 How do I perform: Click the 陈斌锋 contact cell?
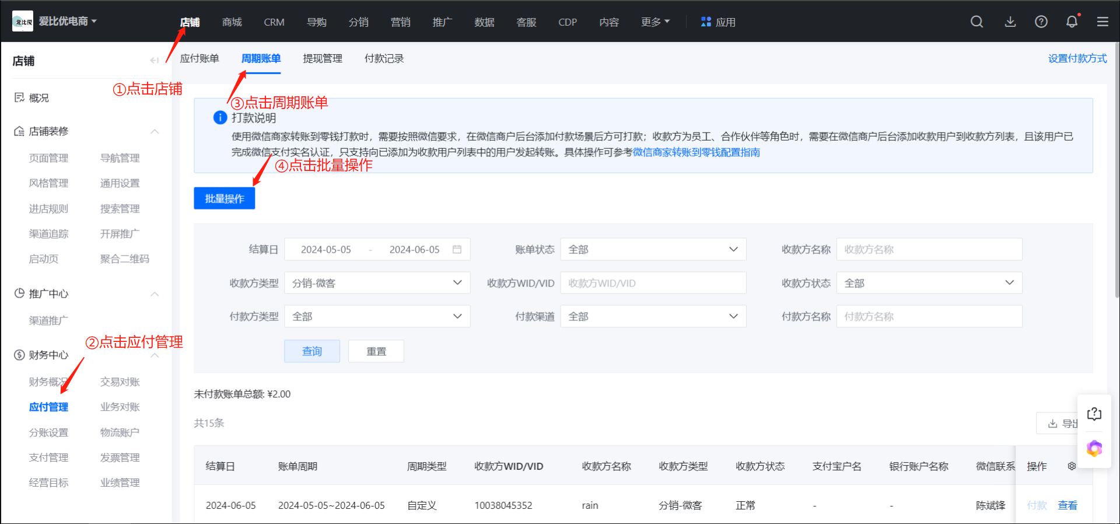(991, 505)
